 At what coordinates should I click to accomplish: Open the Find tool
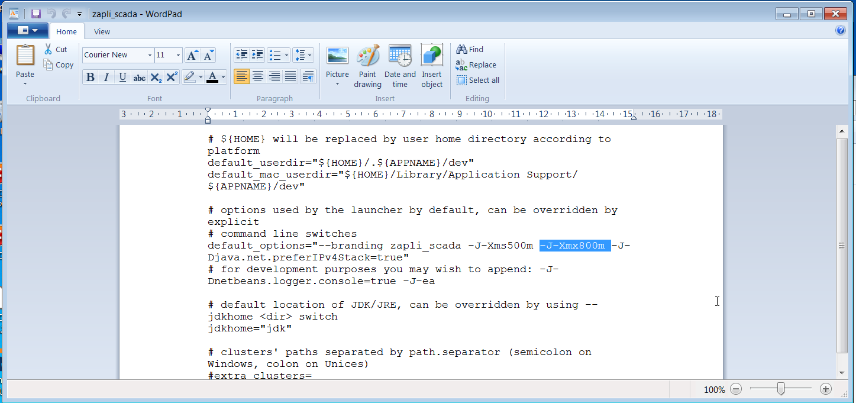pyautogui.click(x=470, y=49)
